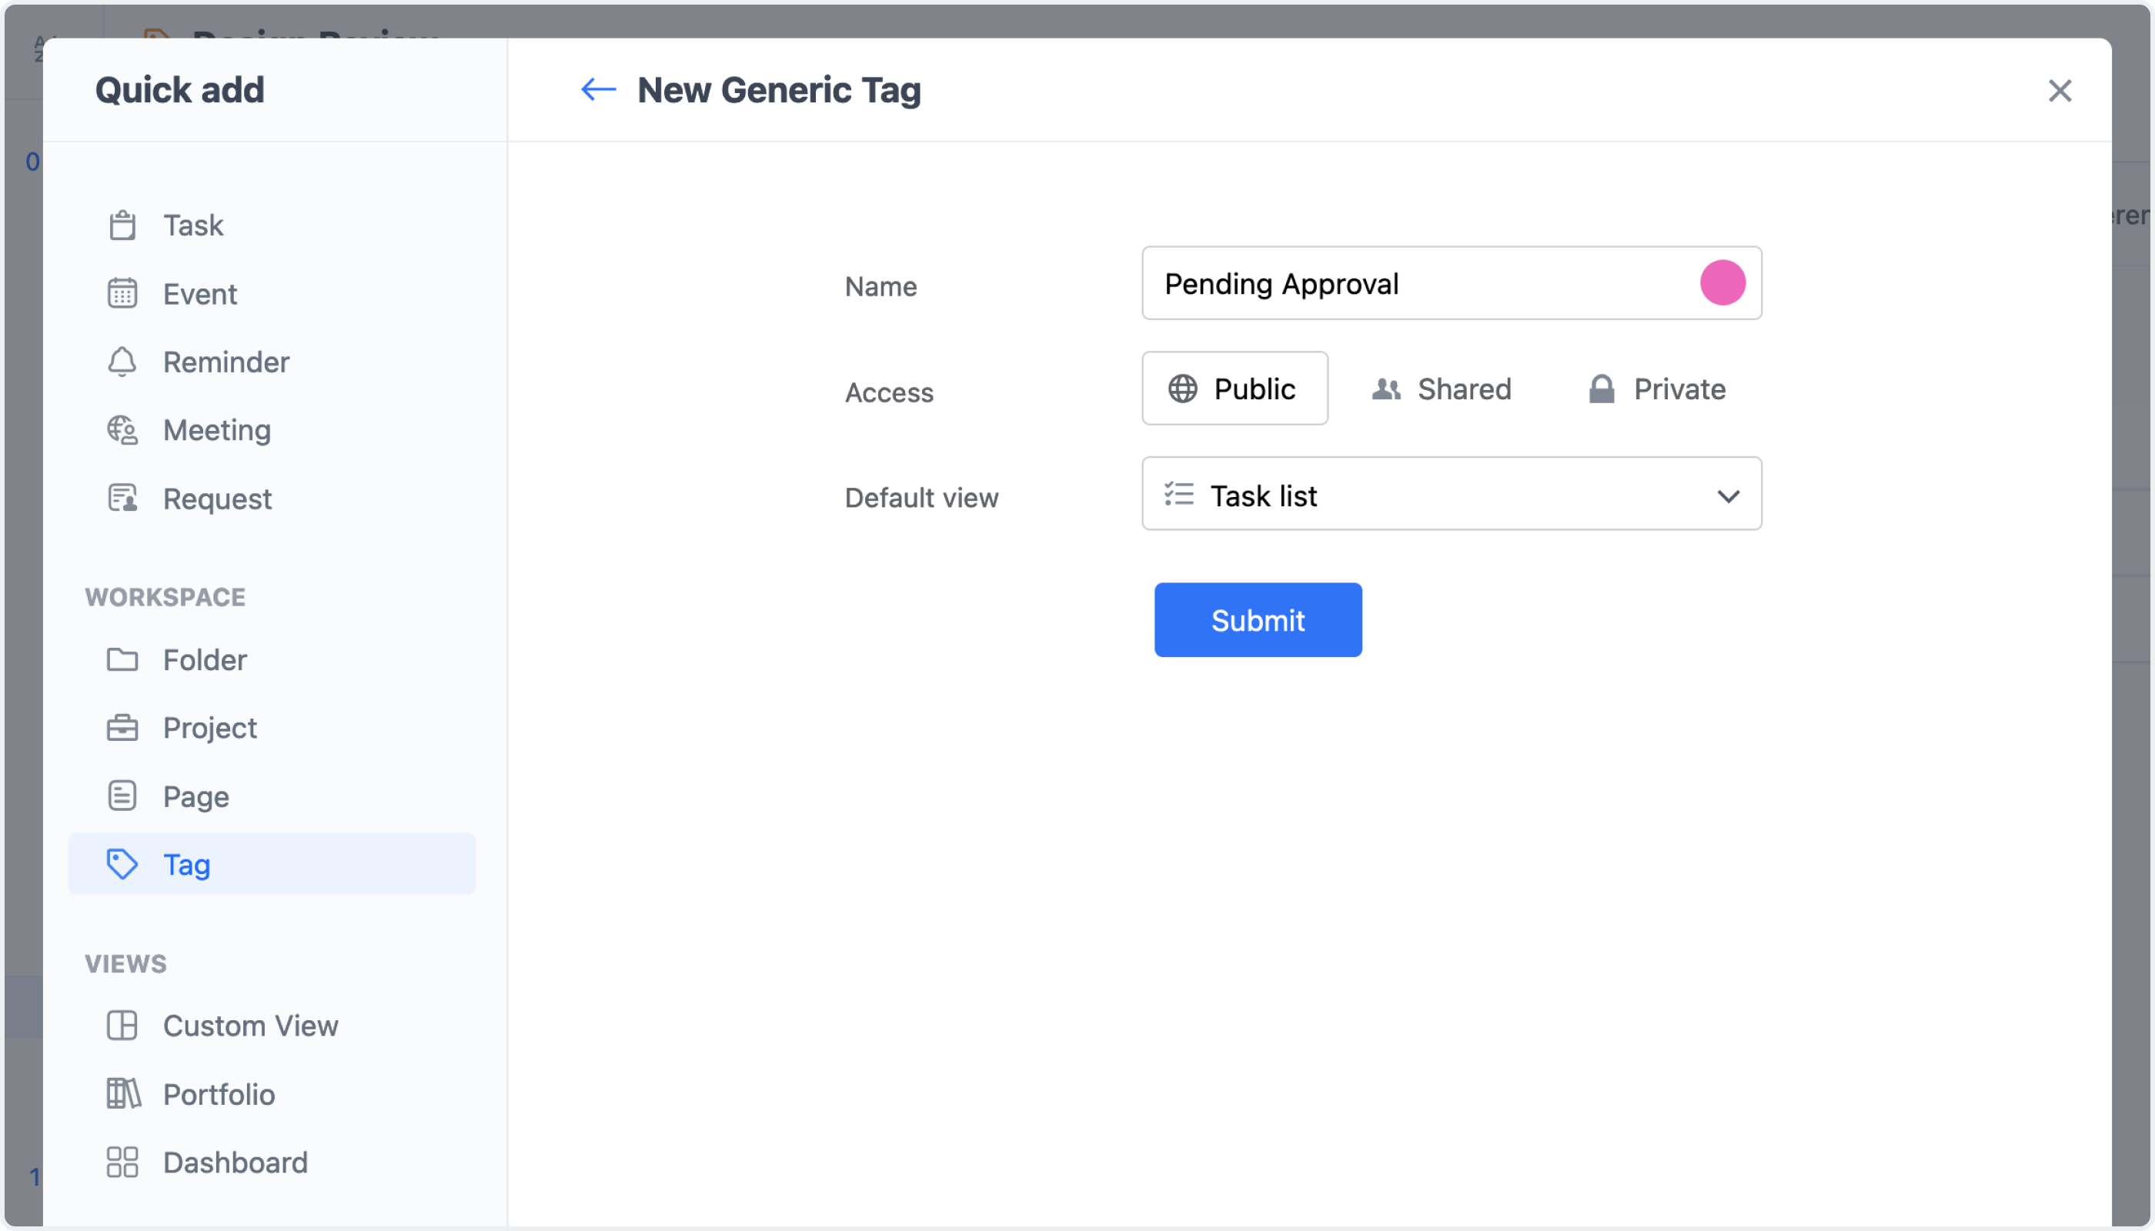This screenshot has width=2155, height=1231.
Task: Select Project under Workspace
Action: tap(272, 728)
